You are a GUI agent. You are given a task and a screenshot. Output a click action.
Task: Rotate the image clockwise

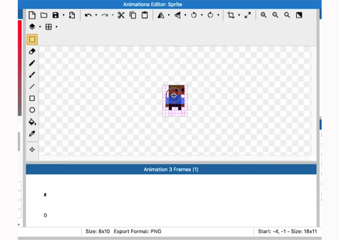pos(210,15)
